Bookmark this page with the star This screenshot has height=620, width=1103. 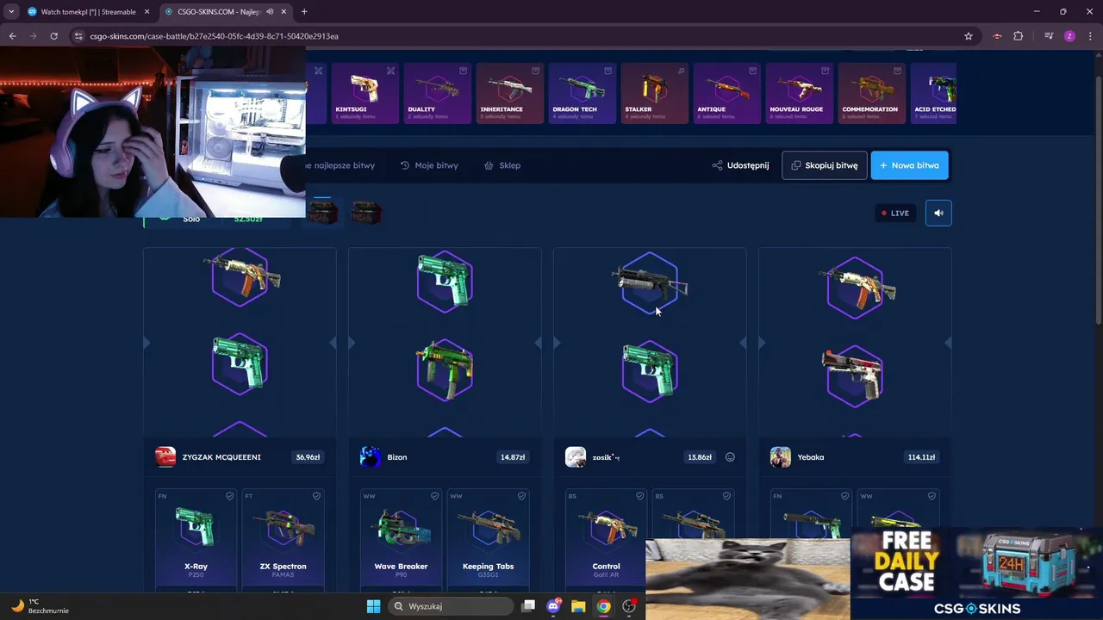(x=969, y=36)
